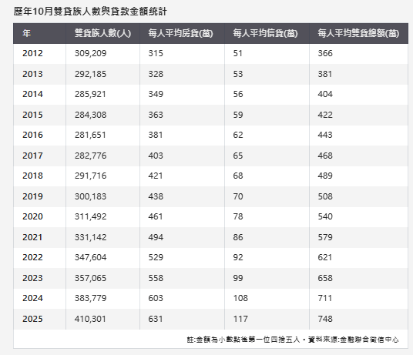
Task: Click the 2024 total value 711
Action: [x=324, y=298]
